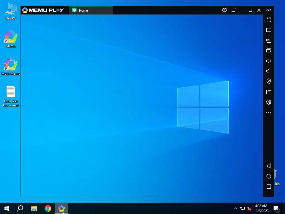This screenshot has height=214, width=285.
Task: Show hidden system tray icons
Action: (235, 208)
